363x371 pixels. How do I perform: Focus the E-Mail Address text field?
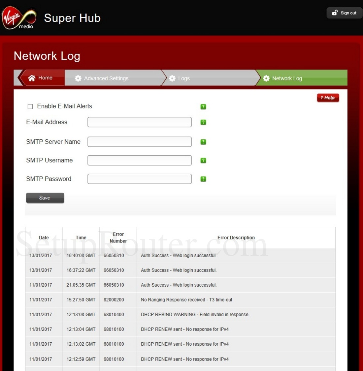(139, 122)
